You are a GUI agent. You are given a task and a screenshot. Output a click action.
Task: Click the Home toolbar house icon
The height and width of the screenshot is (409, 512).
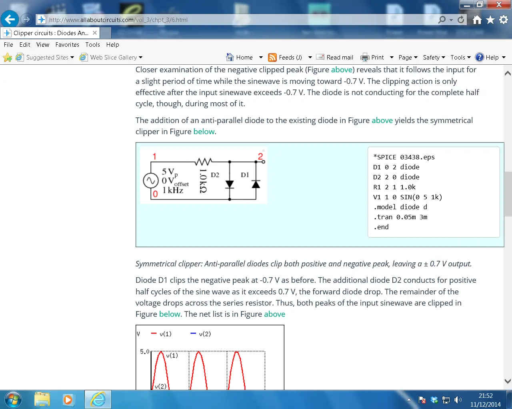230,57
